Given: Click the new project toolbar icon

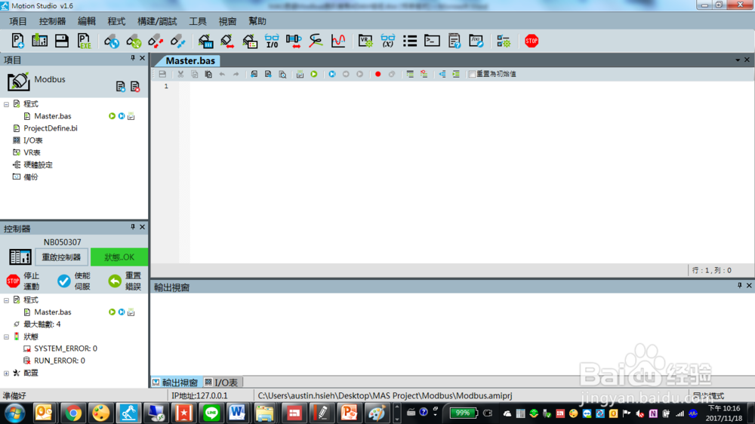Looking at the screenshot, I should pyautogui.click(x=18, y=41).
